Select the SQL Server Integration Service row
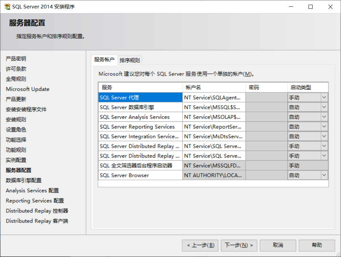The image size is (341, 257). tap(140, 136)
